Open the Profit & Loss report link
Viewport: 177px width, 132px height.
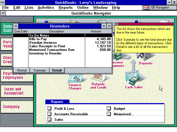click(x=64, y=109)
